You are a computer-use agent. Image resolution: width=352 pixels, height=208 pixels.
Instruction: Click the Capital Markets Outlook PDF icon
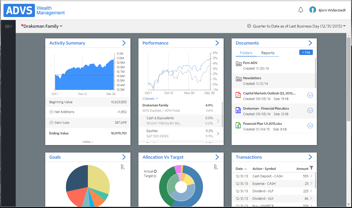click(238, 95)
